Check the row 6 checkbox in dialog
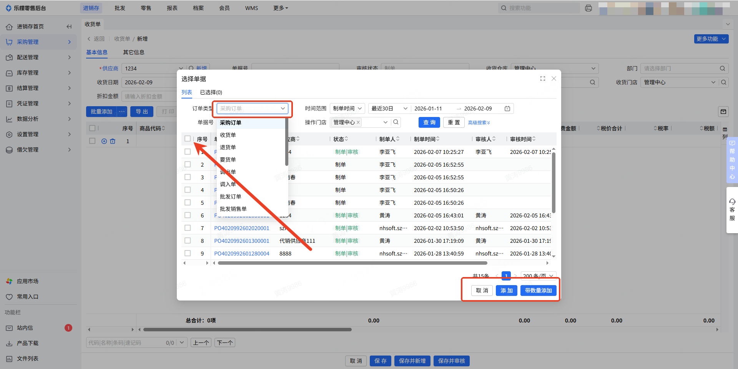 188,215
